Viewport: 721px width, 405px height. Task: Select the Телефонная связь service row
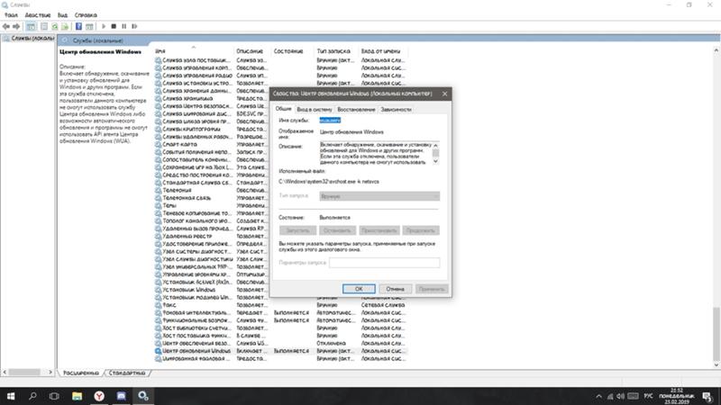click(x=213, y=198)
